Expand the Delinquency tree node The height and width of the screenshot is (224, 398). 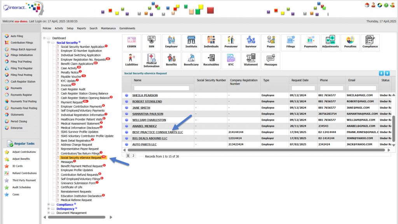click(x=49, y=209)
